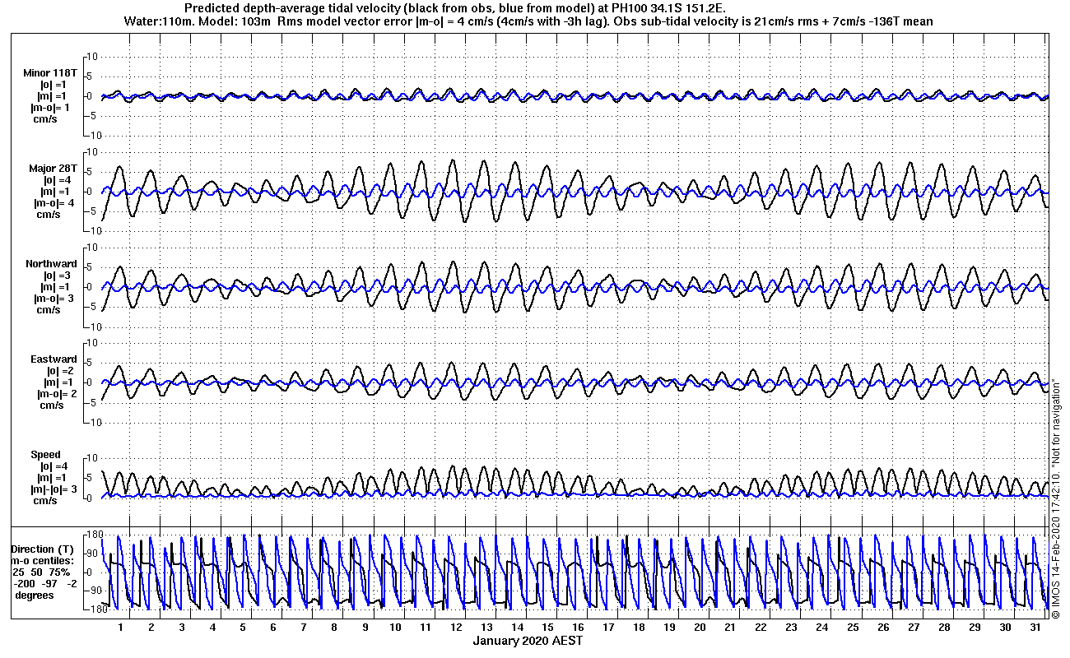Image resolution: width=1070 pixels, height=658 pixels.
Task: Click day '15' on the date axis
Action: tap(547, 627)
